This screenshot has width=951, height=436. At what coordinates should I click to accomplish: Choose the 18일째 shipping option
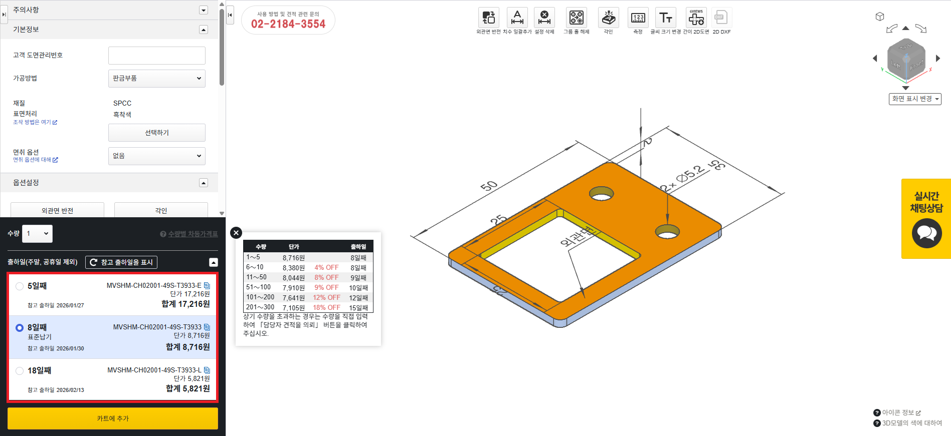[x=20, y=371]
